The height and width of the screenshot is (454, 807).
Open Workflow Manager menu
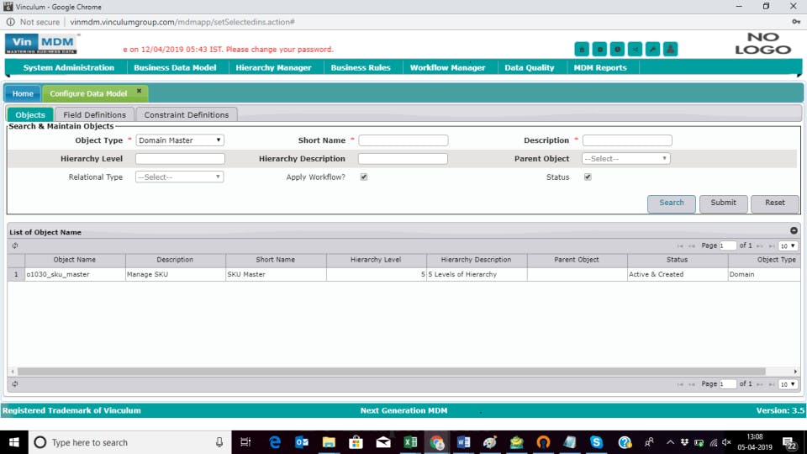click(x=447, y=67)
